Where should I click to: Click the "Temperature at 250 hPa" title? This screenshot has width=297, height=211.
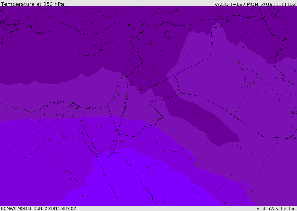(x=32, y=4)
